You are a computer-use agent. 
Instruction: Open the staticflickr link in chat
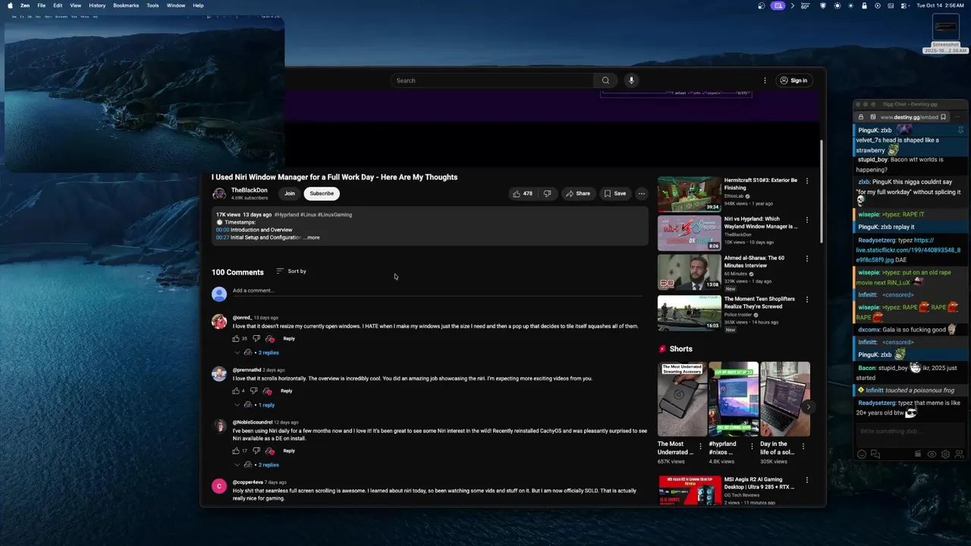click(909, 250)
